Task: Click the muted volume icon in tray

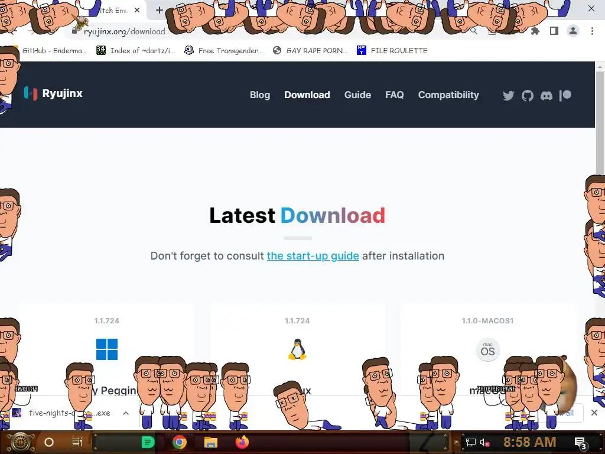Action: (x=484, y=442)
